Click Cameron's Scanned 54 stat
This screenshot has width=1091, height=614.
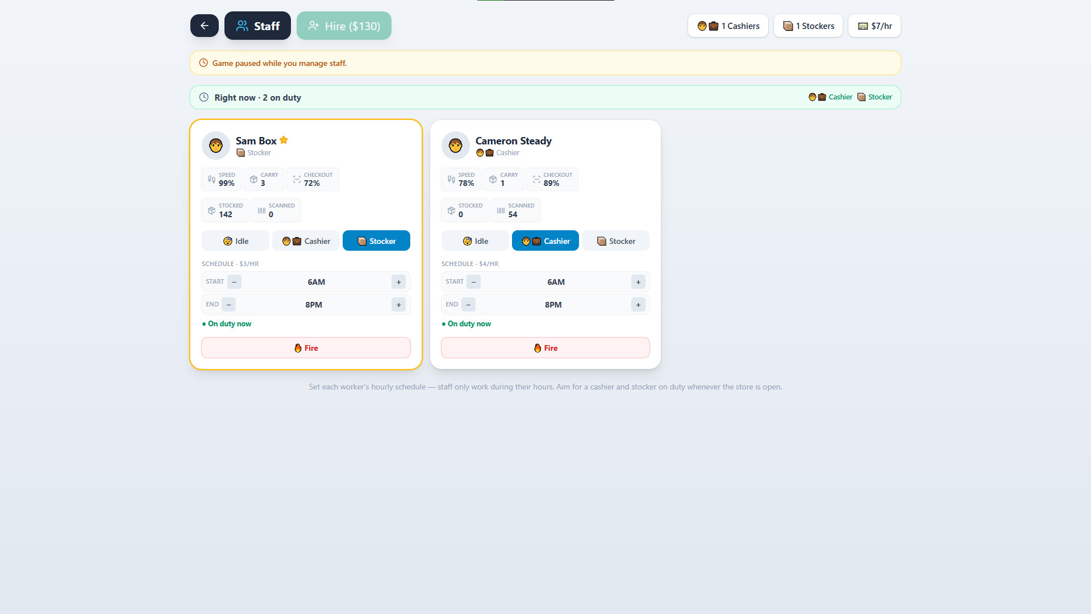[x=515, y=210]
